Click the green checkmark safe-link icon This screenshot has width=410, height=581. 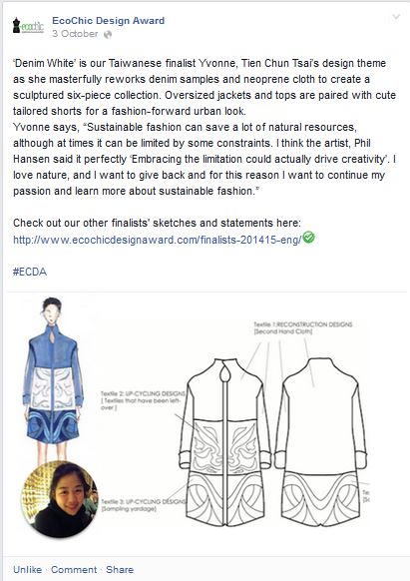[308, 237]
